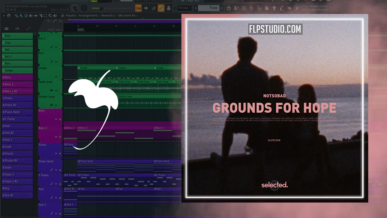Toggle the Playlist magnet snap icon
The height and width of the screenshot is (218, 387).
[x=8, y=15]
